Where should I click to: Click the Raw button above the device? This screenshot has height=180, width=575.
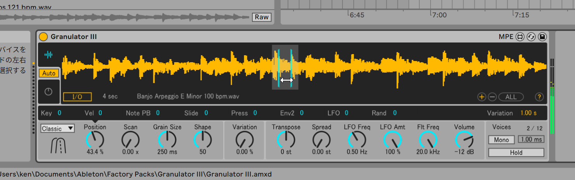(x=262, y=17)
